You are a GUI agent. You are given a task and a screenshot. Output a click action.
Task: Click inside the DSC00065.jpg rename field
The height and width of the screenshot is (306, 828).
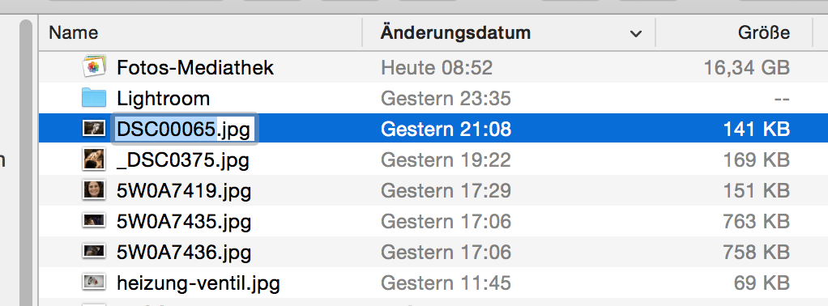[183, 128]
